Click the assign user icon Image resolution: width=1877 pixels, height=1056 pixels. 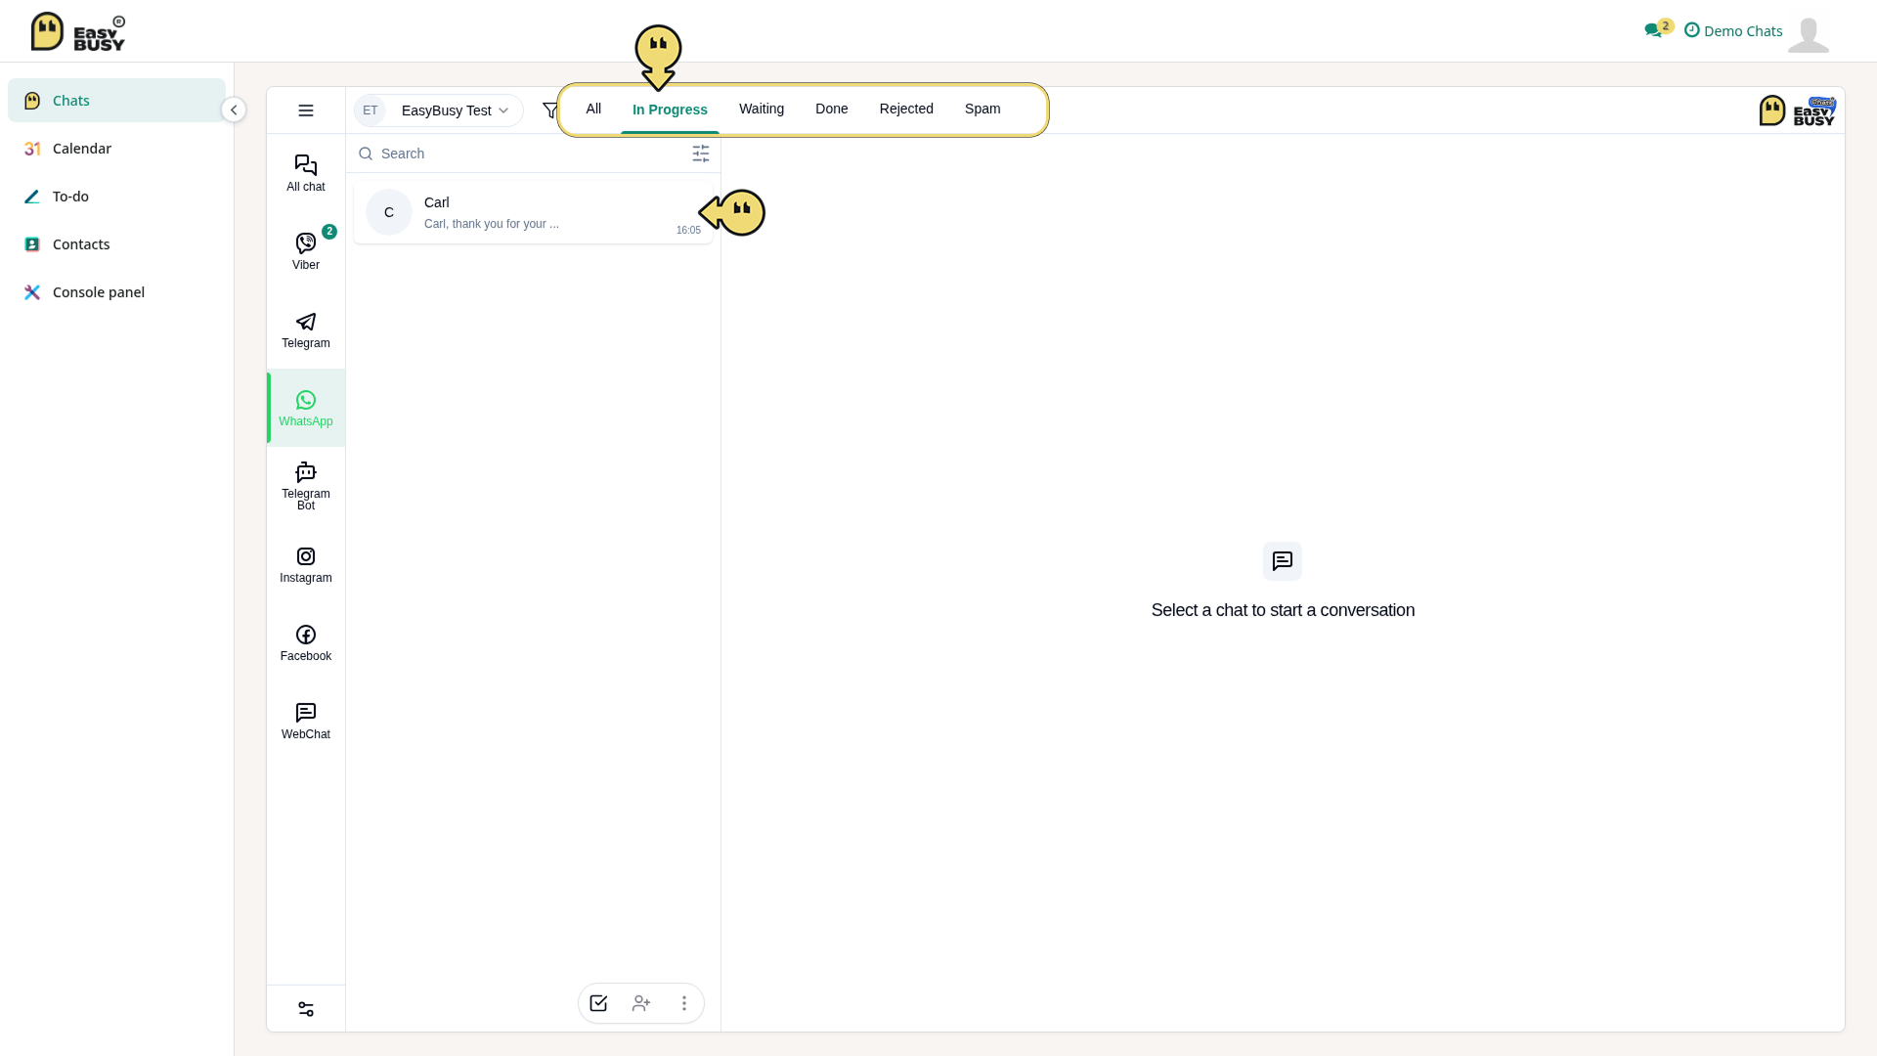point(641,1003)
